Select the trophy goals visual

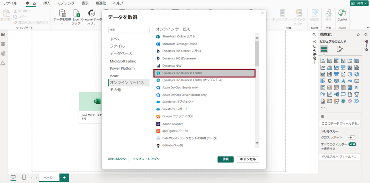click(357, 94)
